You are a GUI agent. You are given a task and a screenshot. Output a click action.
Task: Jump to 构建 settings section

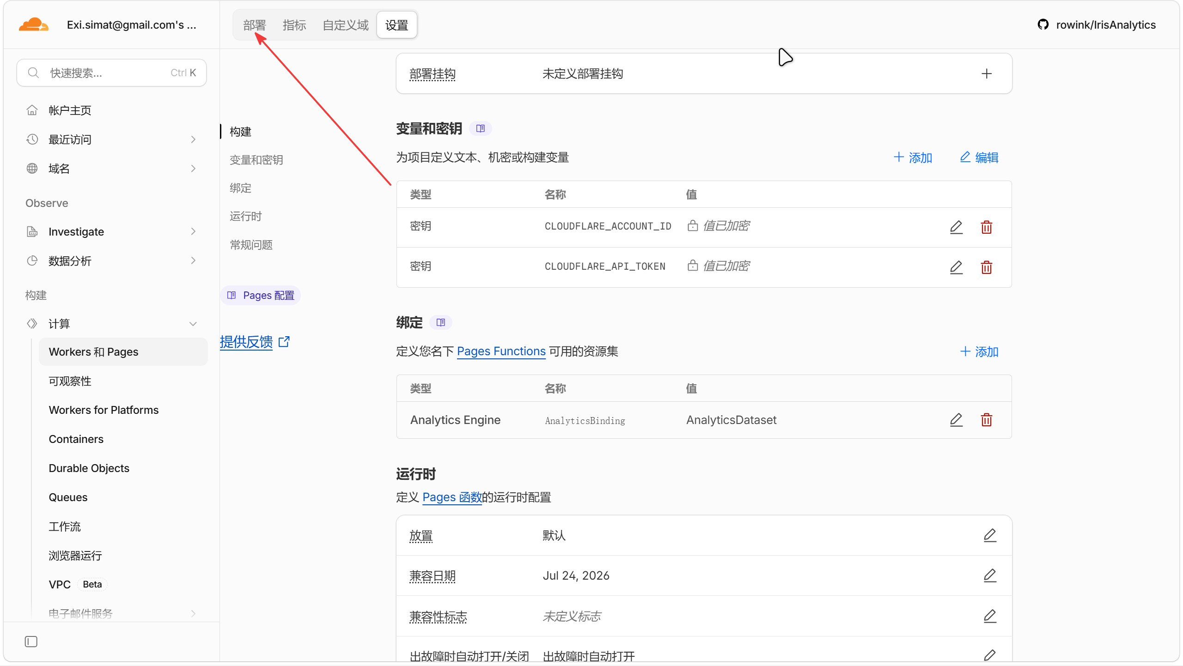pos(241,132)
